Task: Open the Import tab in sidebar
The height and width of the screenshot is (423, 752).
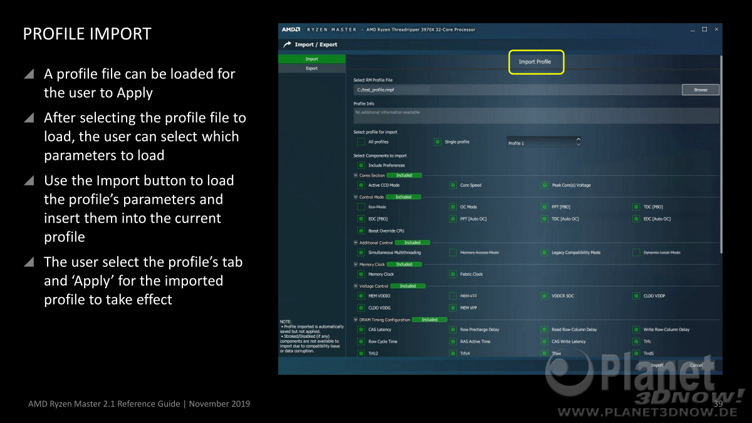Action: tap(311, 59)
